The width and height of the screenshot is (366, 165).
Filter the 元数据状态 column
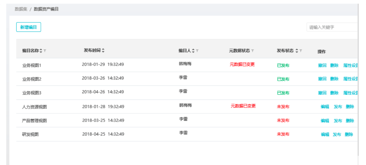coord(252,51)
